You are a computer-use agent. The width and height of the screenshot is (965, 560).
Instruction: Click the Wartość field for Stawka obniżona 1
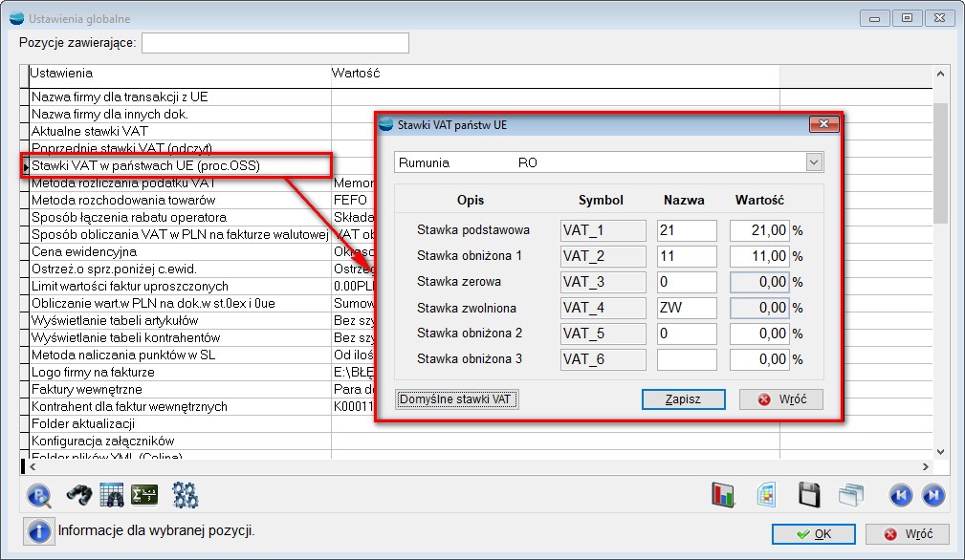(x=759, y=256)
